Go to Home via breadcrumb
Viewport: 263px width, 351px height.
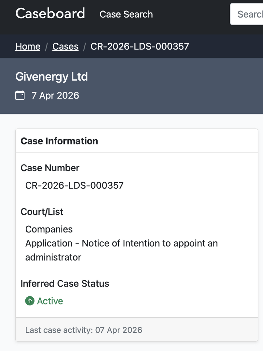pos(28,47)
